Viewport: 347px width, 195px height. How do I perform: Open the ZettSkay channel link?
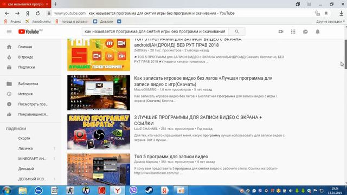[x=140, y=50]
